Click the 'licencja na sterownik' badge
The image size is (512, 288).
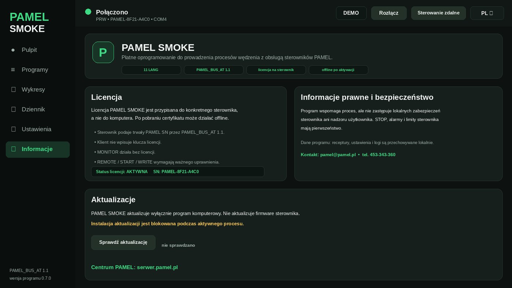(x=276, y=70)
